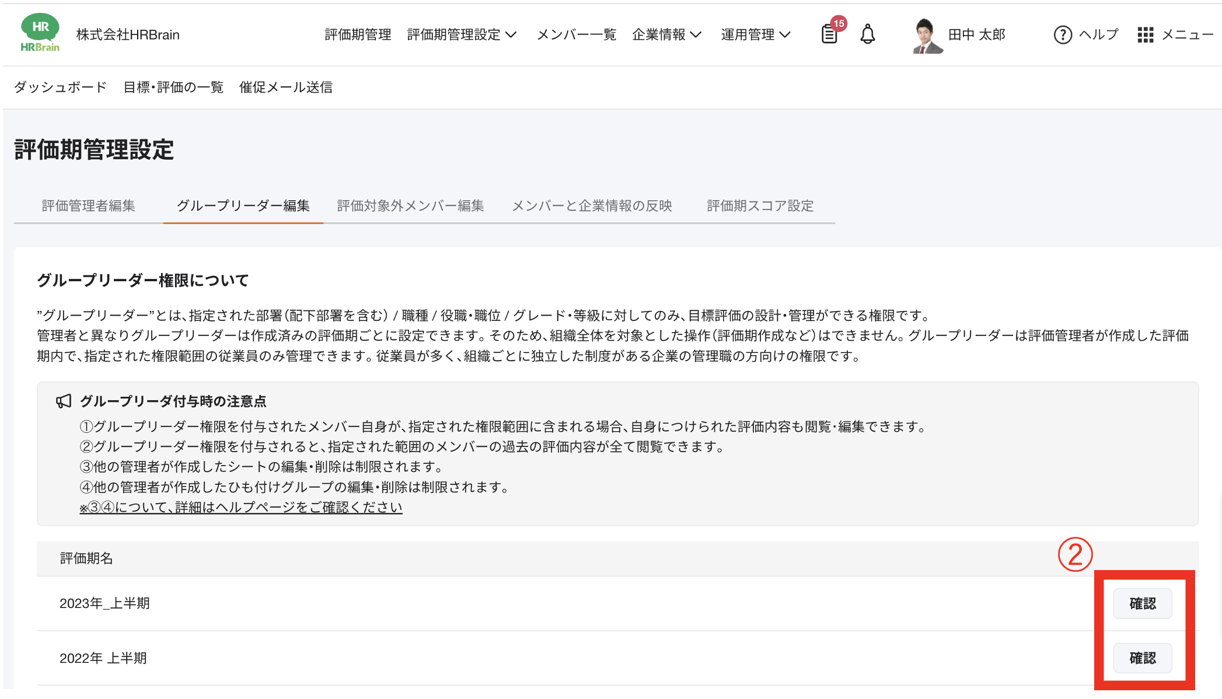Open the メニュー grid icon
The width and height of the screenshot is (1222, 699).
point(1146,34)
